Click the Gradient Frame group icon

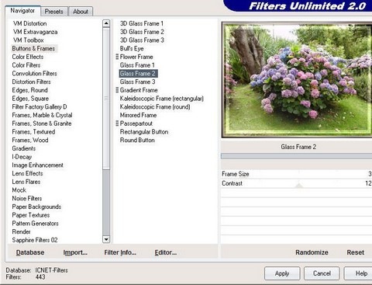coord(117,90)
